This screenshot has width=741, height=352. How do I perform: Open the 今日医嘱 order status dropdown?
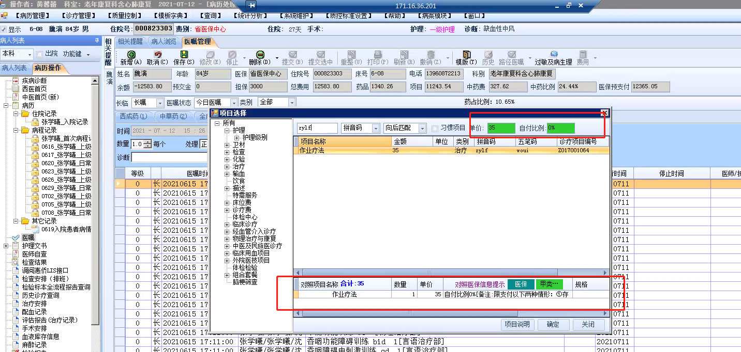(234, 103)
